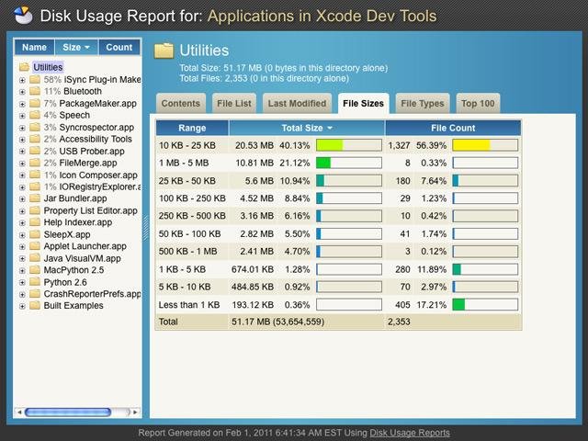Image resolution: width=588 pixels, height=441 pixels.
Task: Click folder icon beside USB Prober.app
Action: (x=35, y=151)
